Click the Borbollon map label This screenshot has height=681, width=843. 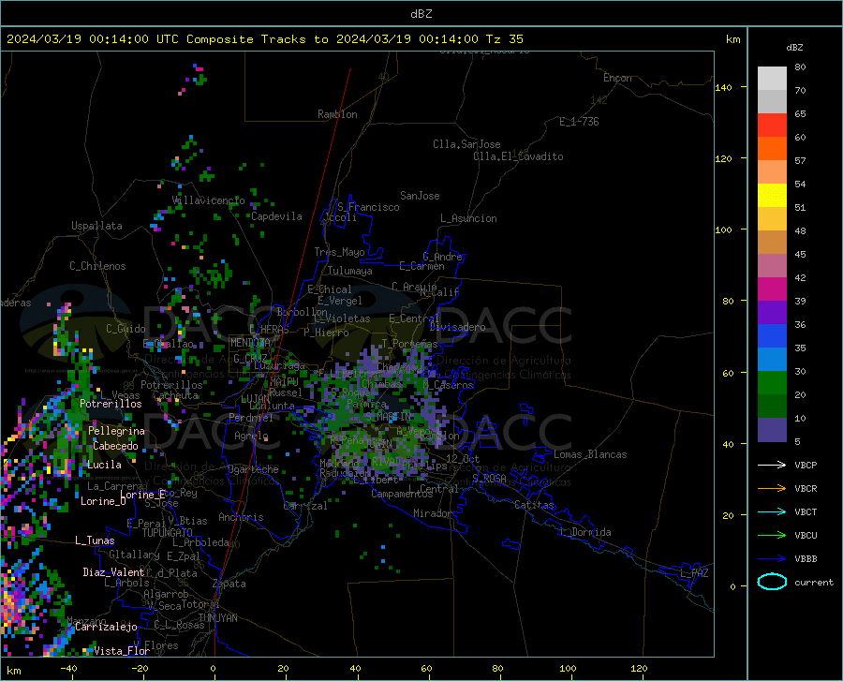(303, 312)
